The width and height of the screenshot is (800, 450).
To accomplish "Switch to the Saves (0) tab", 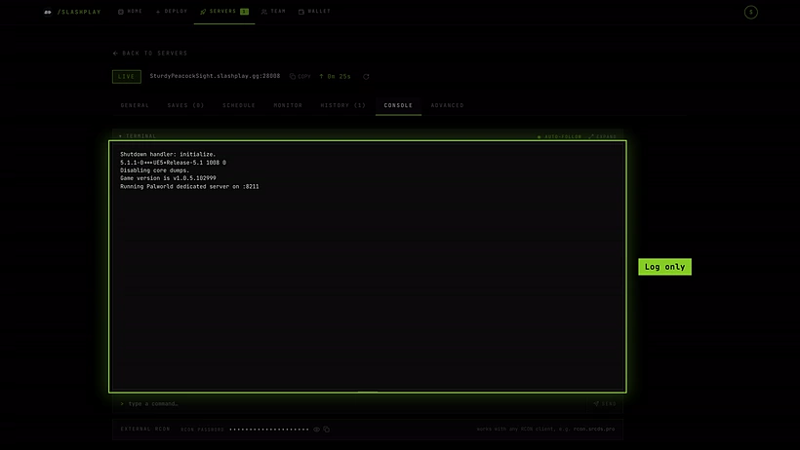I will (185, 105).
